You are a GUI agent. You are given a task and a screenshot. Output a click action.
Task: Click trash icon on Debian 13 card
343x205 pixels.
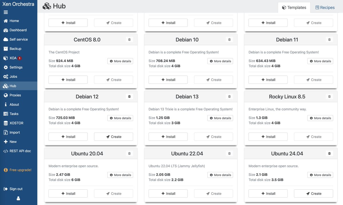tap(229, 97)
